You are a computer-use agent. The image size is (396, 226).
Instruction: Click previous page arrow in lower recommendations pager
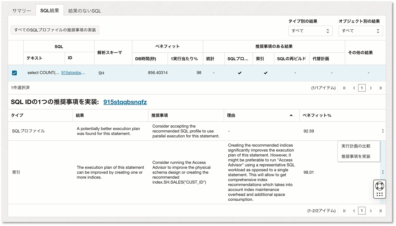[x=354, y=211]
